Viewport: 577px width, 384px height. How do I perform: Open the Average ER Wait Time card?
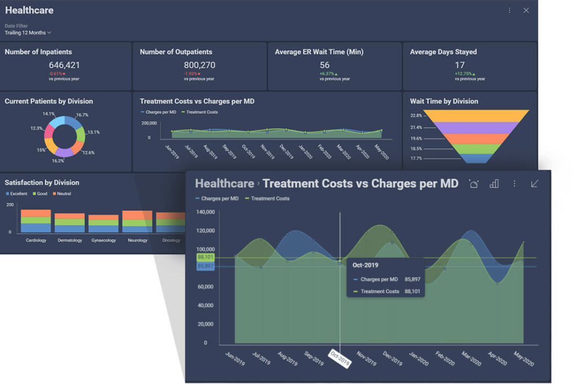pyautogui.click(x=335, y=67)
